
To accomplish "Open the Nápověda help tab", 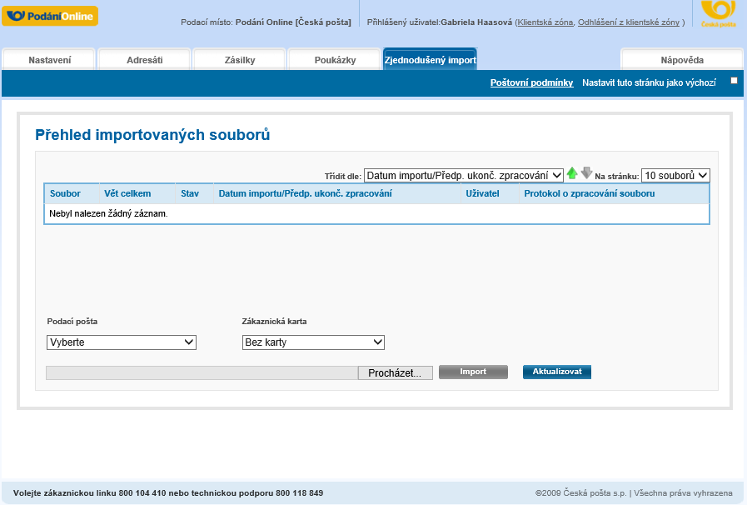I will pyautogui.click(x=681, y=60).
